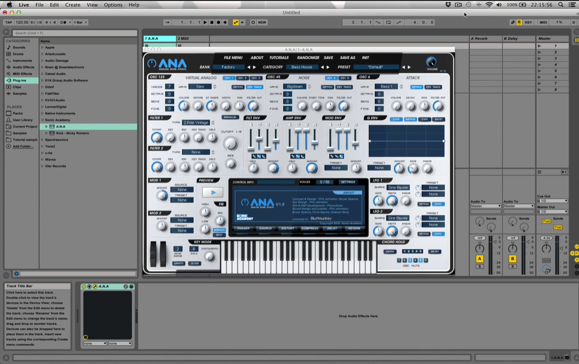Click the transport Stop button
579x364 pixels.
pos(212,23)
